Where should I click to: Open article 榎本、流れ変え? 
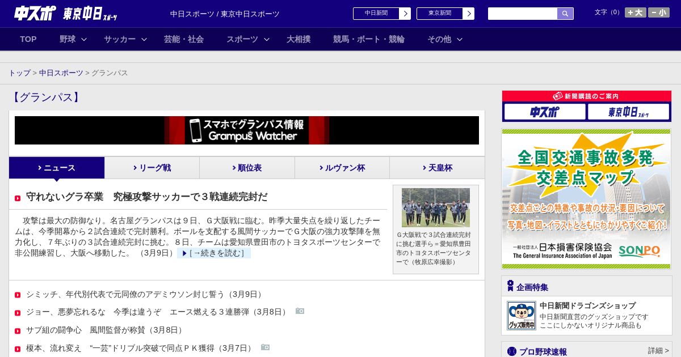[140, 348]
